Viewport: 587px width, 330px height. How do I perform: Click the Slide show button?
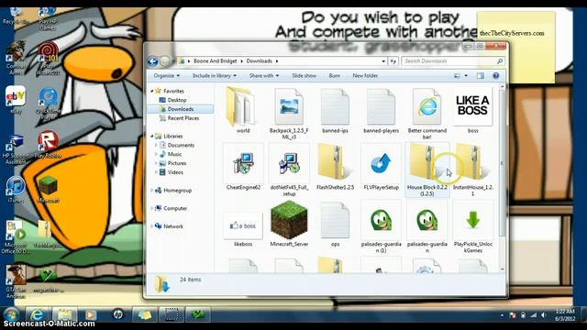click(304, 75)
